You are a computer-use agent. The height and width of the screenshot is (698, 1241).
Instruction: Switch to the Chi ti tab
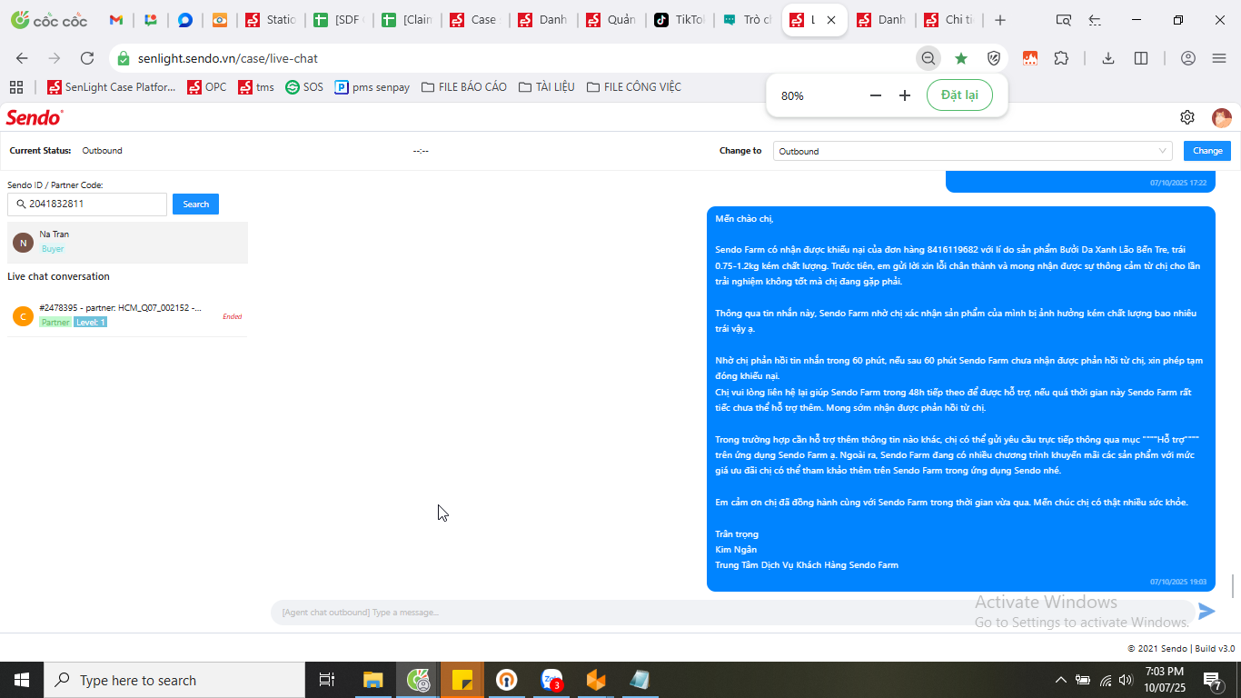point(951,20)
